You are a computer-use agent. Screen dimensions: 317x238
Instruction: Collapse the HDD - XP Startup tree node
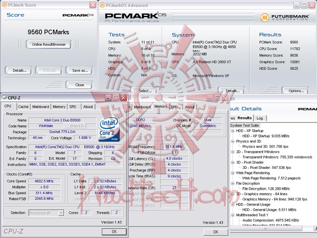pyautogui.click(x=233, y=131)
